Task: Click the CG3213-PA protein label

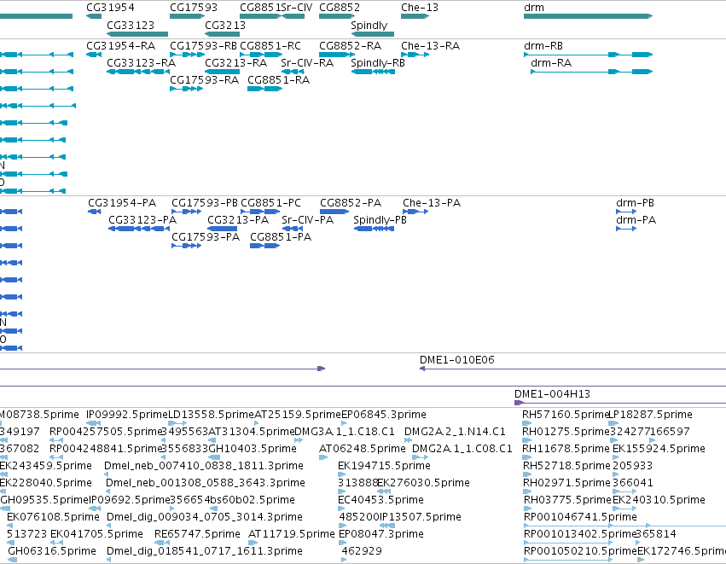Action: tap(238, 220)
